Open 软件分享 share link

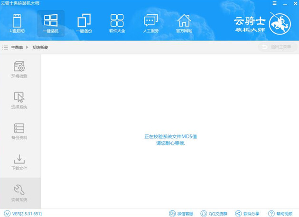247,214
